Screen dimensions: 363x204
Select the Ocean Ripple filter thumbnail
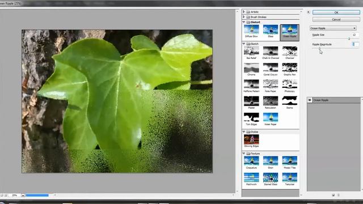click(290, 32)
